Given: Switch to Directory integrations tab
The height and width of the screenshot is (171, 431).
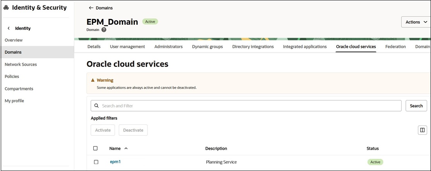Looking at the screenshot, I should [253, 47].
